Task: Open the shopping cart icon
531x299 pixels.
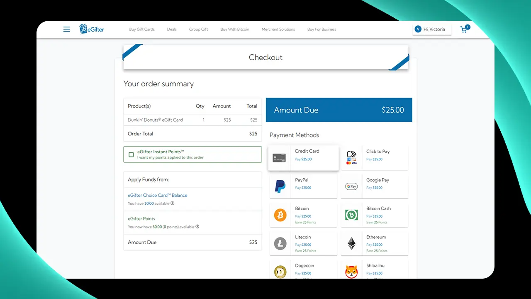Action: [465, 29]
